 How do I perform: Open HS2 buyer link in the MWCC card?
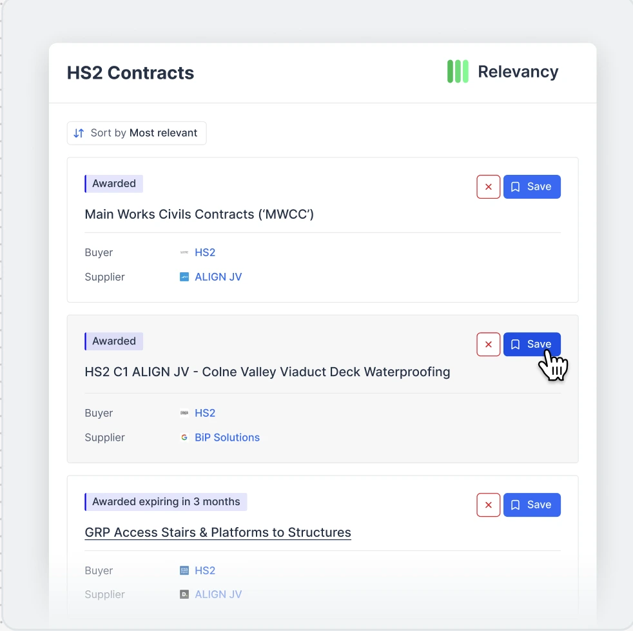point(205,252)
